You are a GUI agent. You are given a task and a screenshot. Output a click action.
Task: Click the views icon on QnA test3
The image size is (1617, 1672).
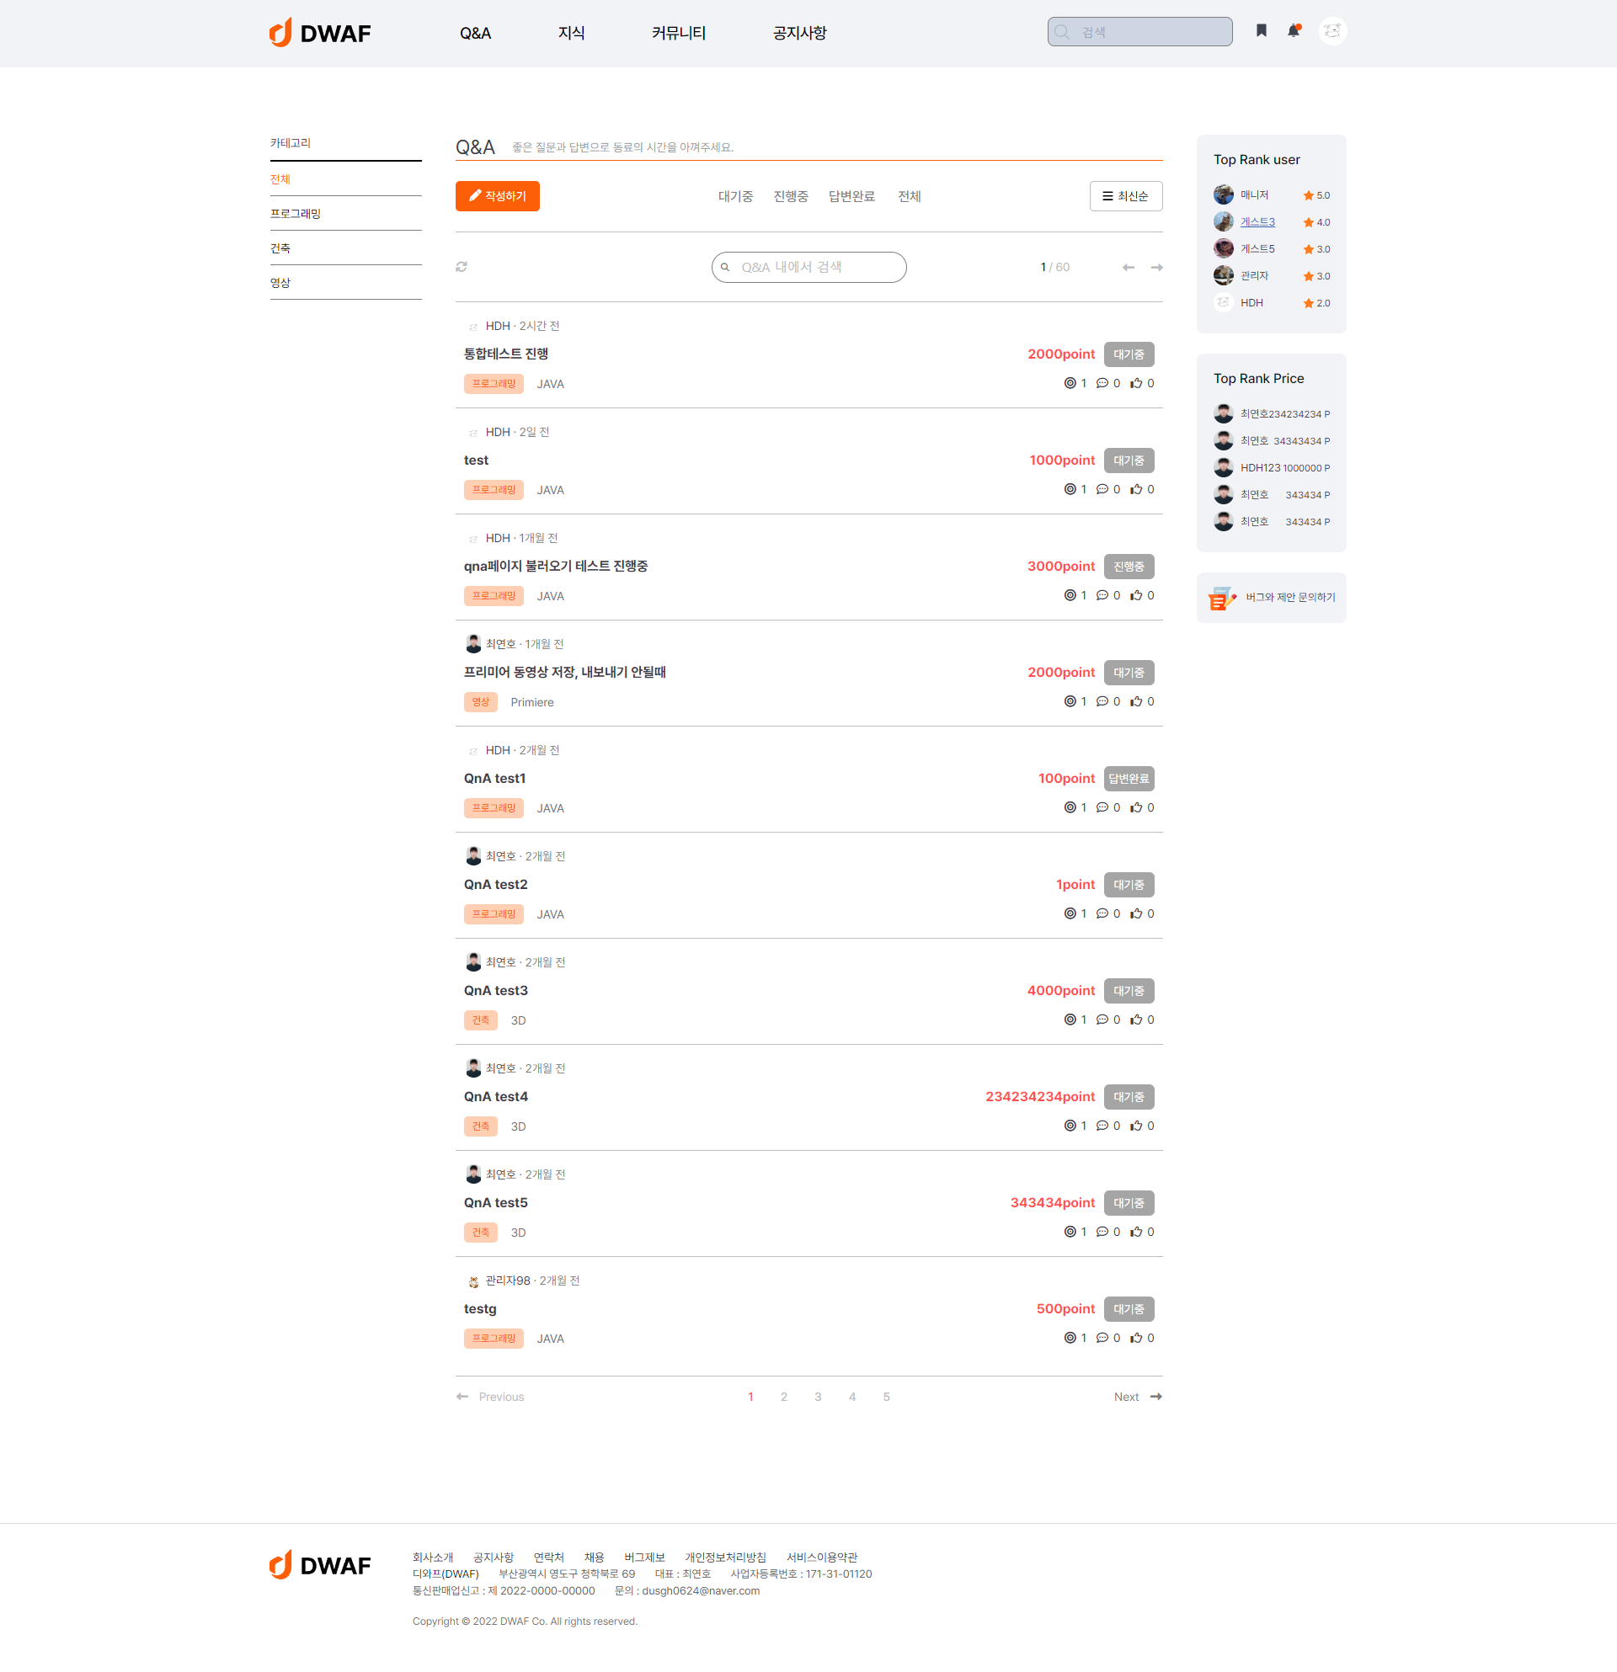point(1070,1020)
